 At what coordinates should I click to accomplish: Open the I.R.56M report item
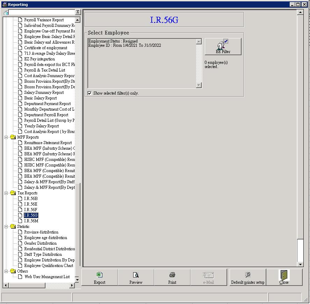[31, 221]
